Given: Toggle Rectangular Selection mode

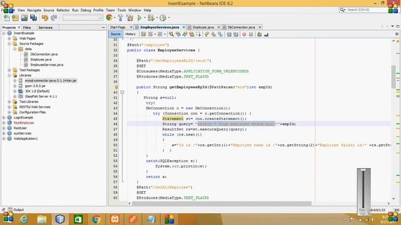Looking at the screenshot, I should click(198, 34).
